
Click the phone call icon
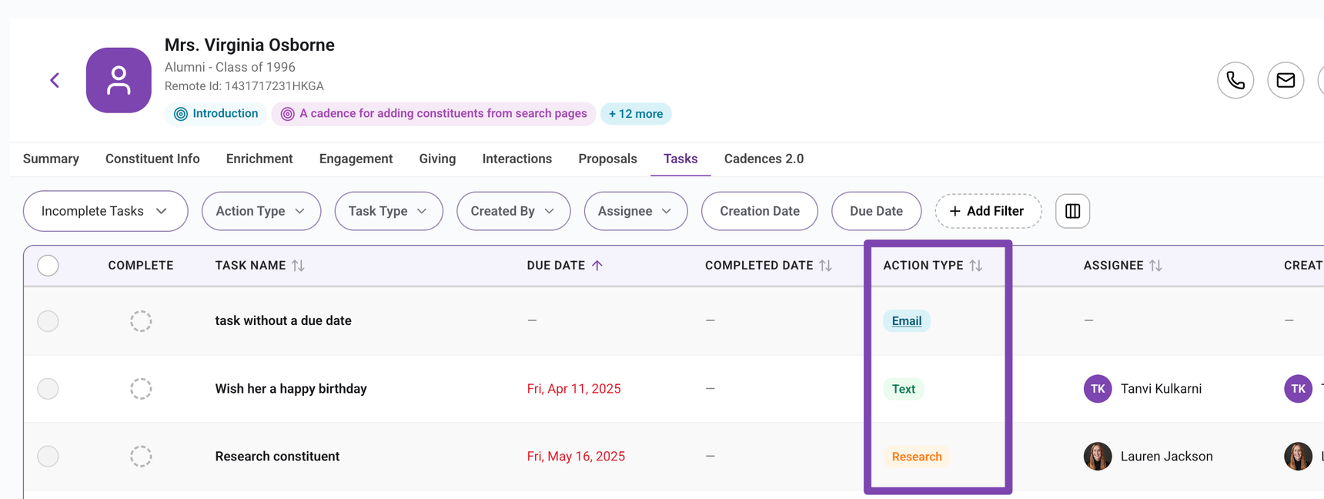tap(1235, 80)
